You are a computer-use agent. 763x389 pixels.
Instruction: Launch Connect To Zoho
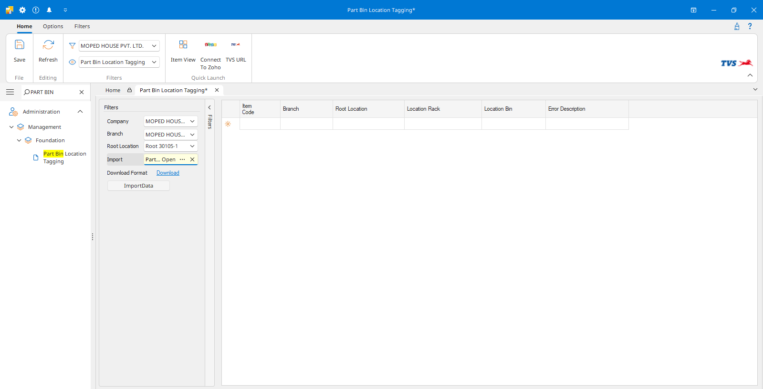pos(210,45)
